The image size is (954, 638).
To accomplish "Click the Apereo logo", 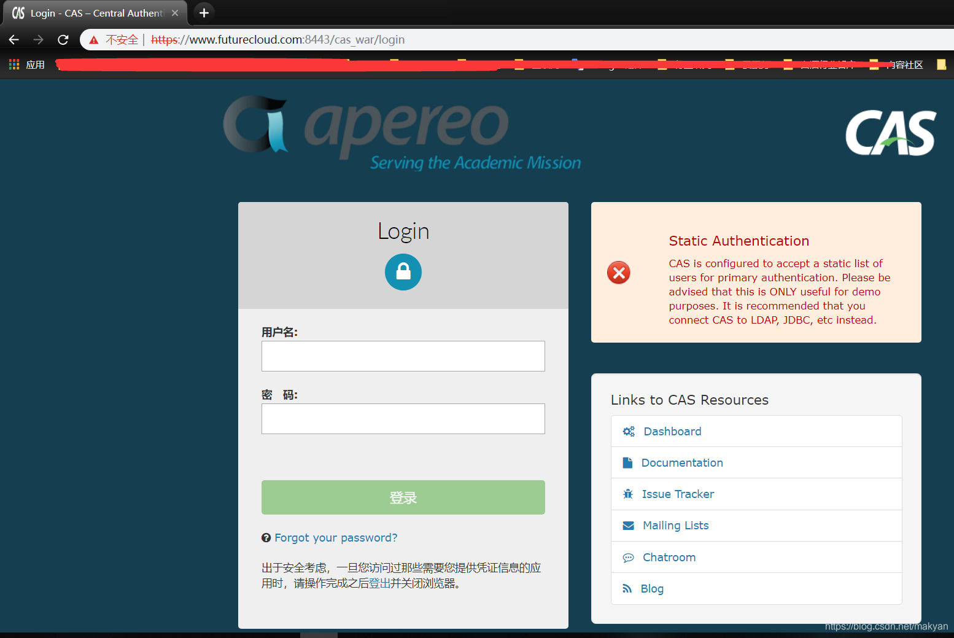I will click(x=402, y=133).
